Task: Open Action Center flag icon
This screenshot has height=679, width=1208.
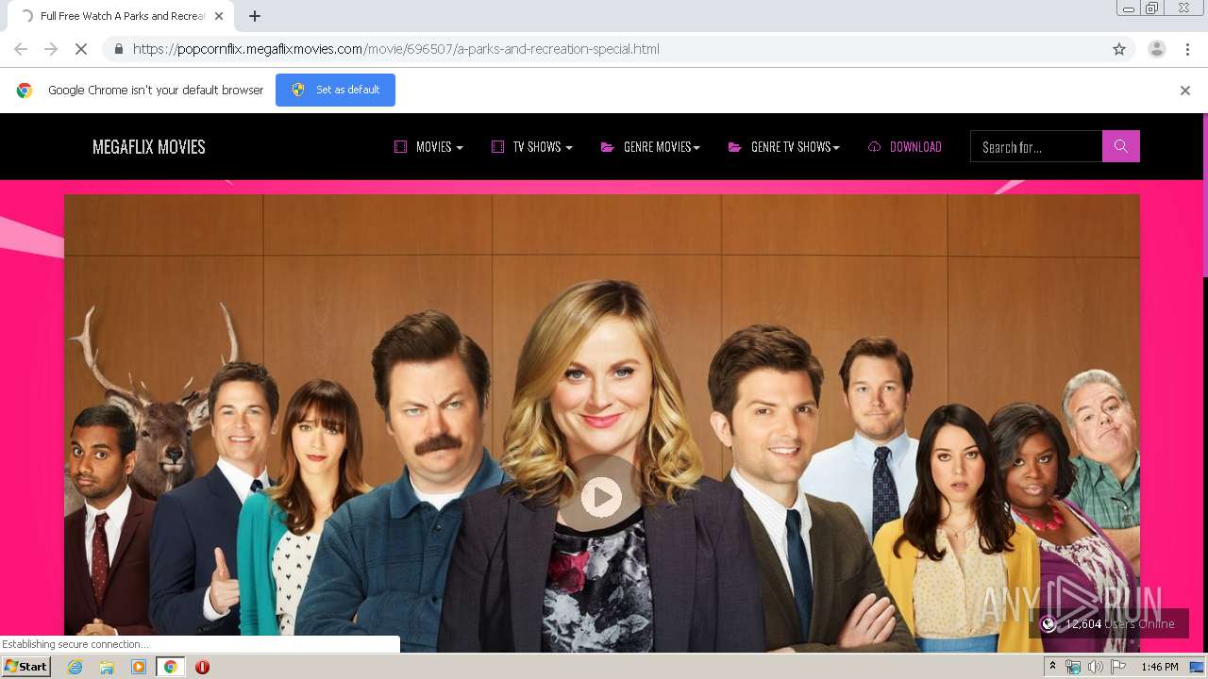Action: click(1118, 667)
